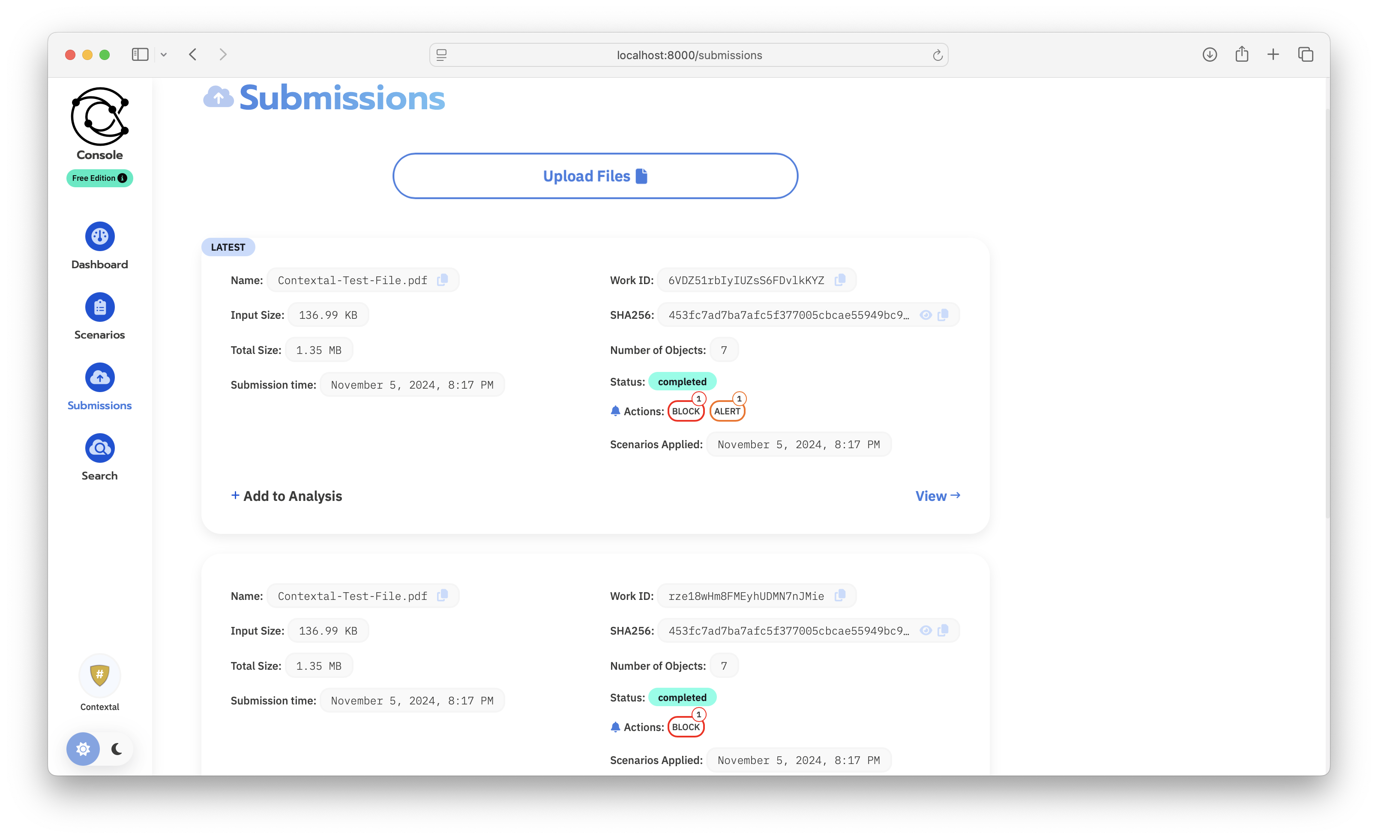1378x839 pixels.
Task: Switch to dark mode moon toggle
Action: coord(117,749)
